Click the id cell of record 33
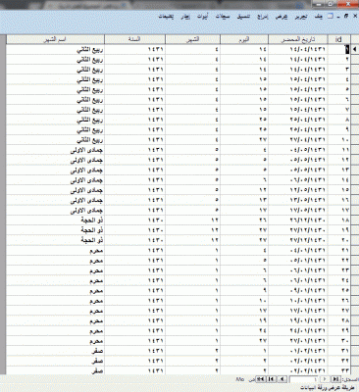Screen dimensions: 359x392 (339, 370)
